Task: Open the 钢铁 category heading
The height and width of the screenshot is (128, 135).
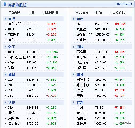Action: 80,47
